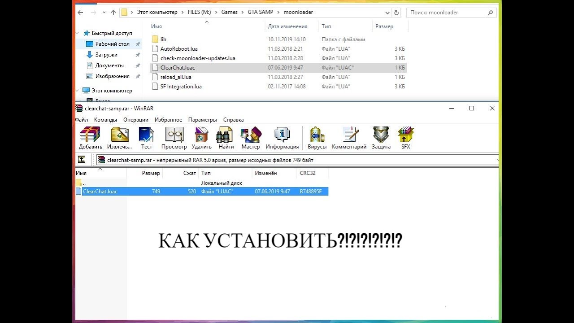The image size is (574, 323).
Task: Expand the GTA SAMP breadcrumb chevron
Action: [278, 13]
